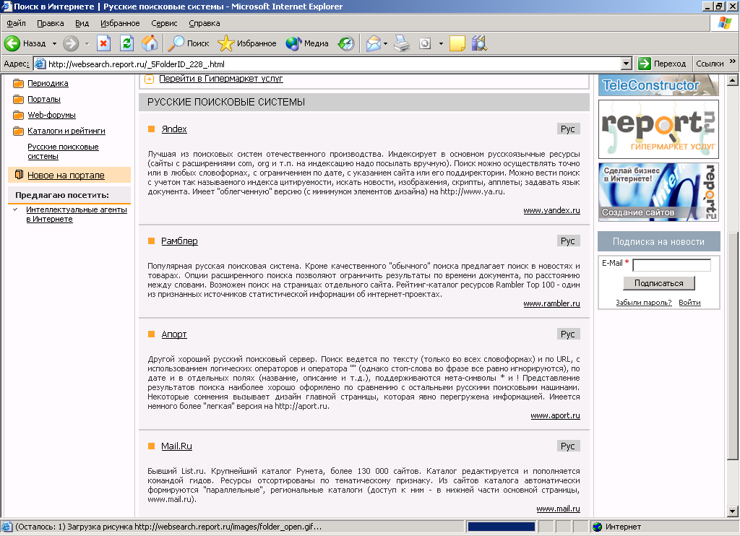Open Русские поисковые системы sidebar link
The width and height of the screenshot is (740, 536).
(x=63, y=152)
